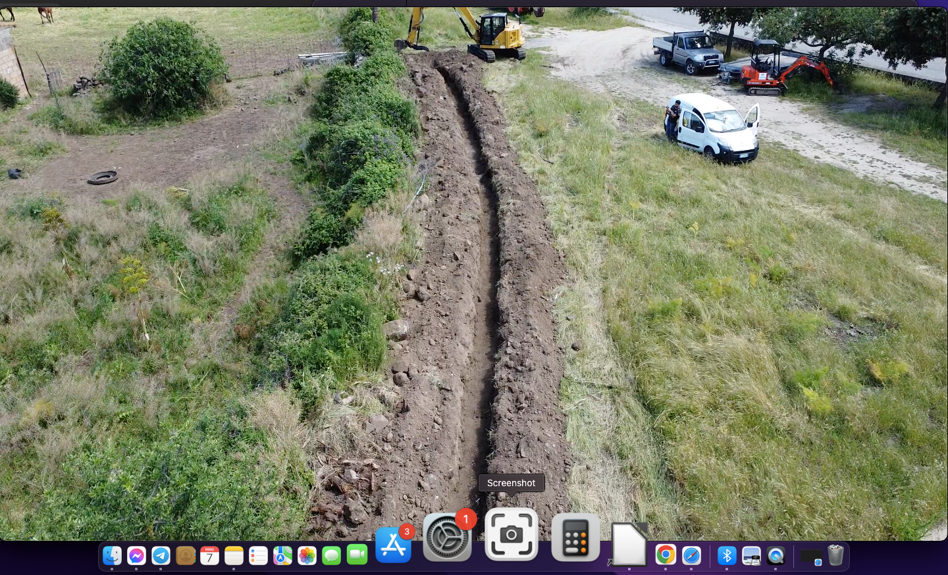The image size is (948, 575).
Task: Open the Preview app in the Dock
Action: (751, 556)
